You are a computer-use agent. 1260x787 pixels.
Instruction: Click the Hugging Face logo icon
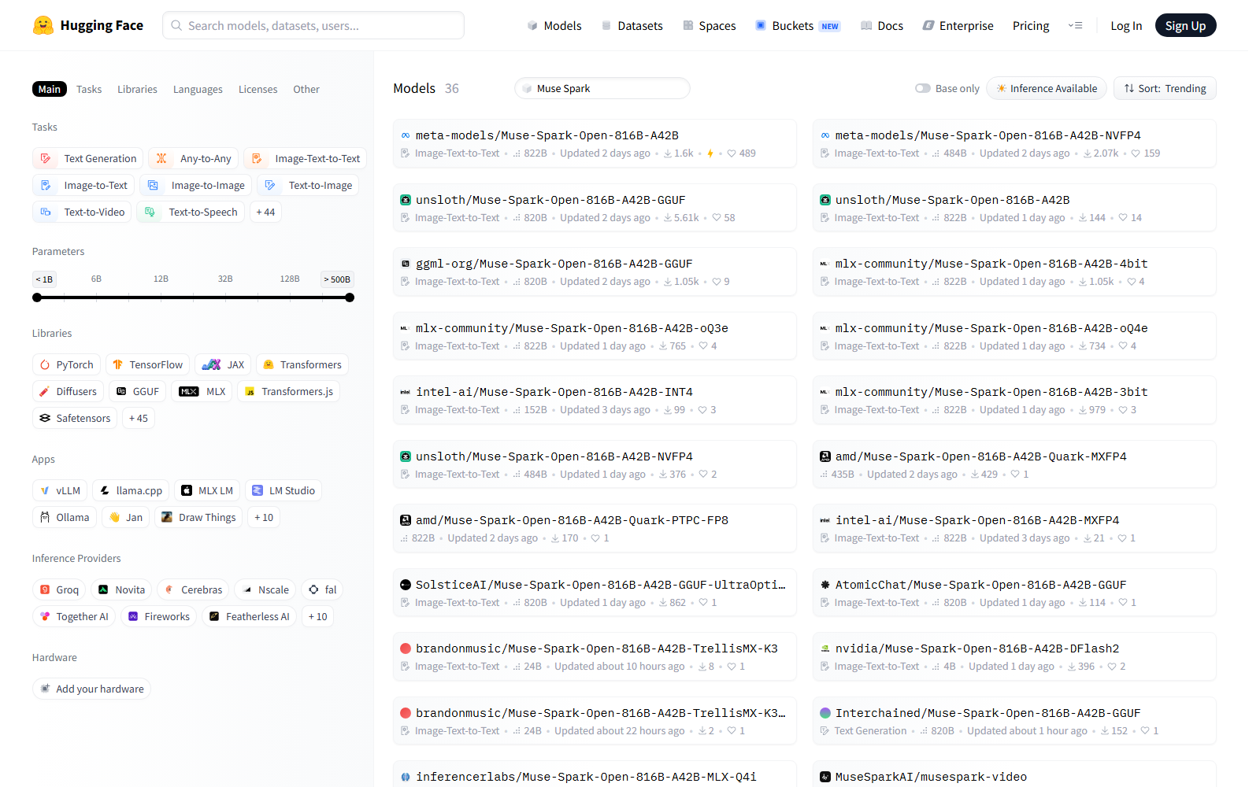coord(43,25)
